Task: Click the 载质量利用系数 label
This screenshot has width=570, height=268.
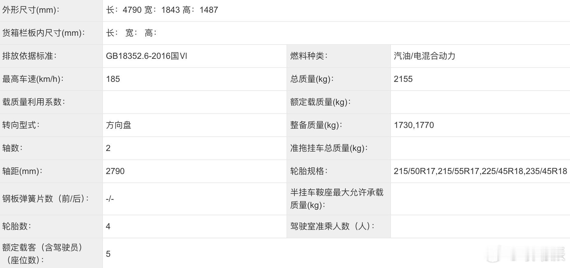Action: click(x=34, y=102)
